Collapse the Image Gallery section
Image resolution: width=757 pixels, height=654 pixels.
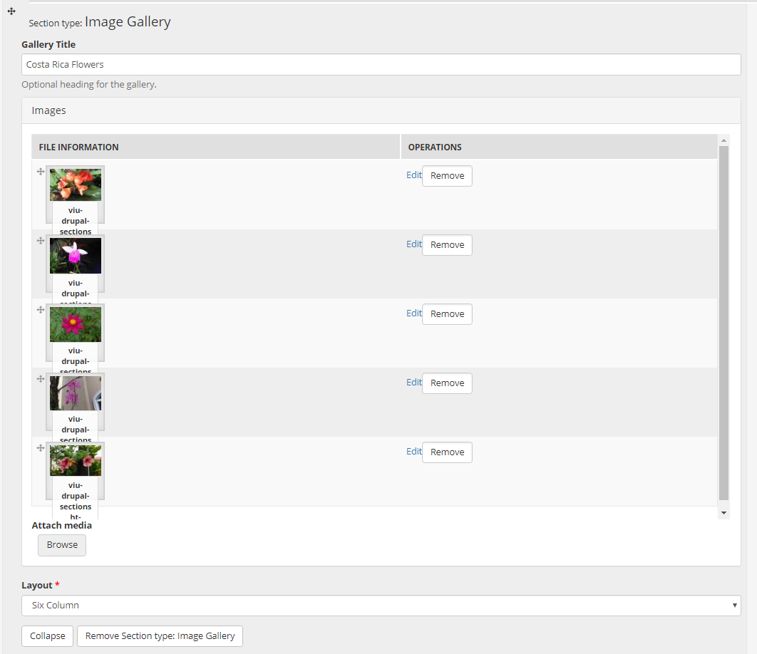coord(47,635)
